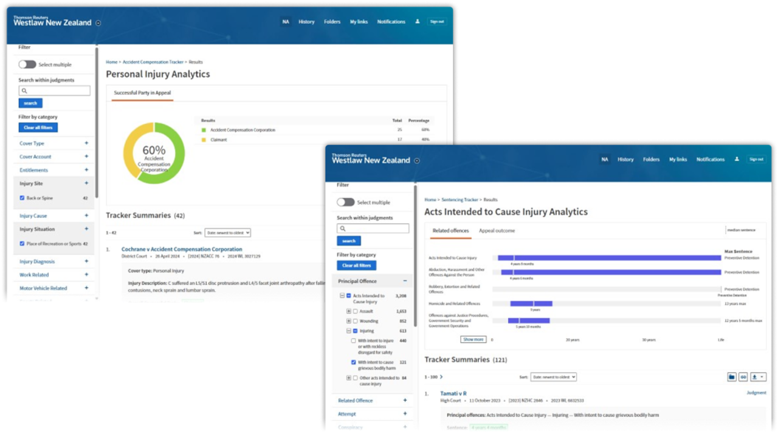Image resolution: width=778 pixels, height=437 pixels.
Task: Click the Homicide and Related Offences bar
Action: (x=531, y=303)
